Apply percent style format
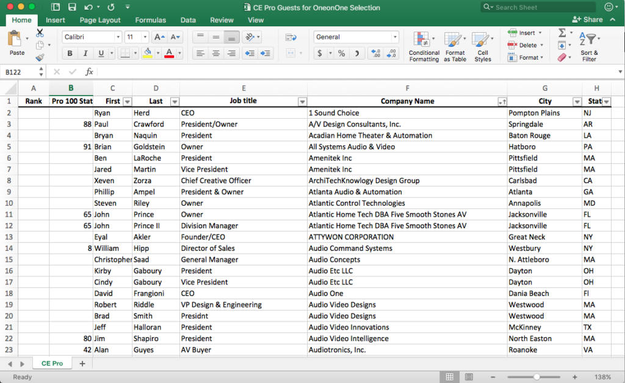This screenshot has height=383, width=625. 342,54
